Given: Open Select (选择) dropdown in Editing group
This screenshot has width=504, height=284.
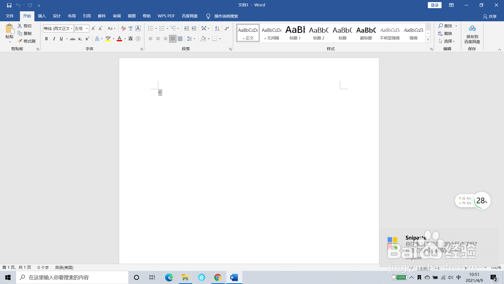Looking at the screenshot, I should (x=447, y=41).
